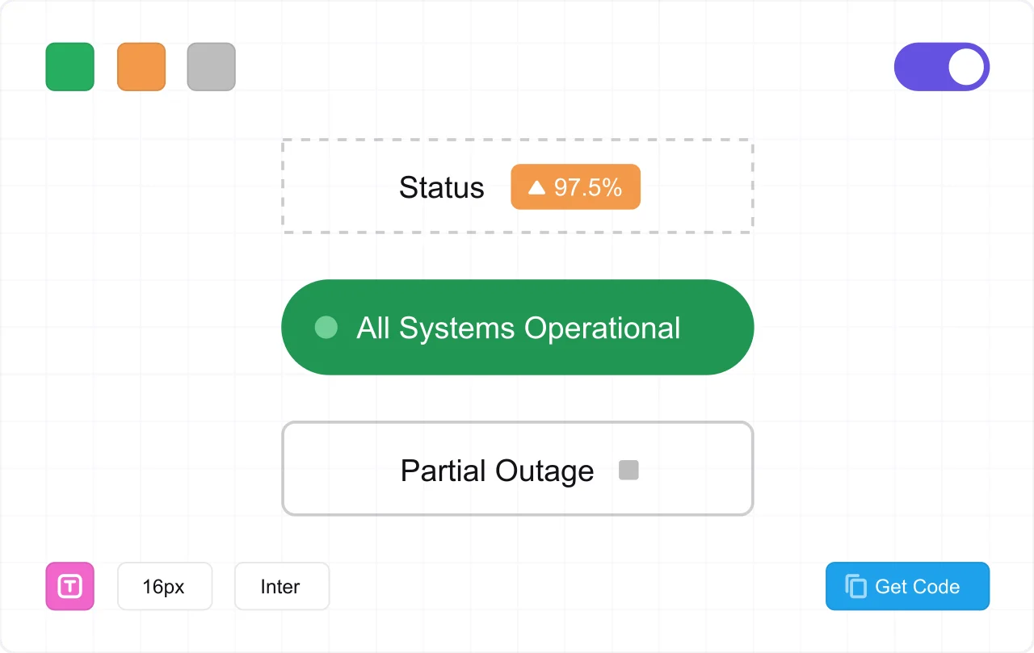The image size is (1034, 653).
Task: Click the copy icon on Get Code
Action: 856,587
